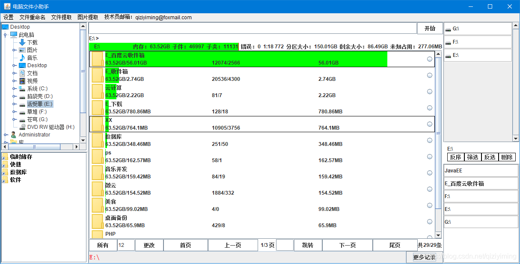Open the 云计算 folder icon

pyautogui.click(x=98, y=92)
